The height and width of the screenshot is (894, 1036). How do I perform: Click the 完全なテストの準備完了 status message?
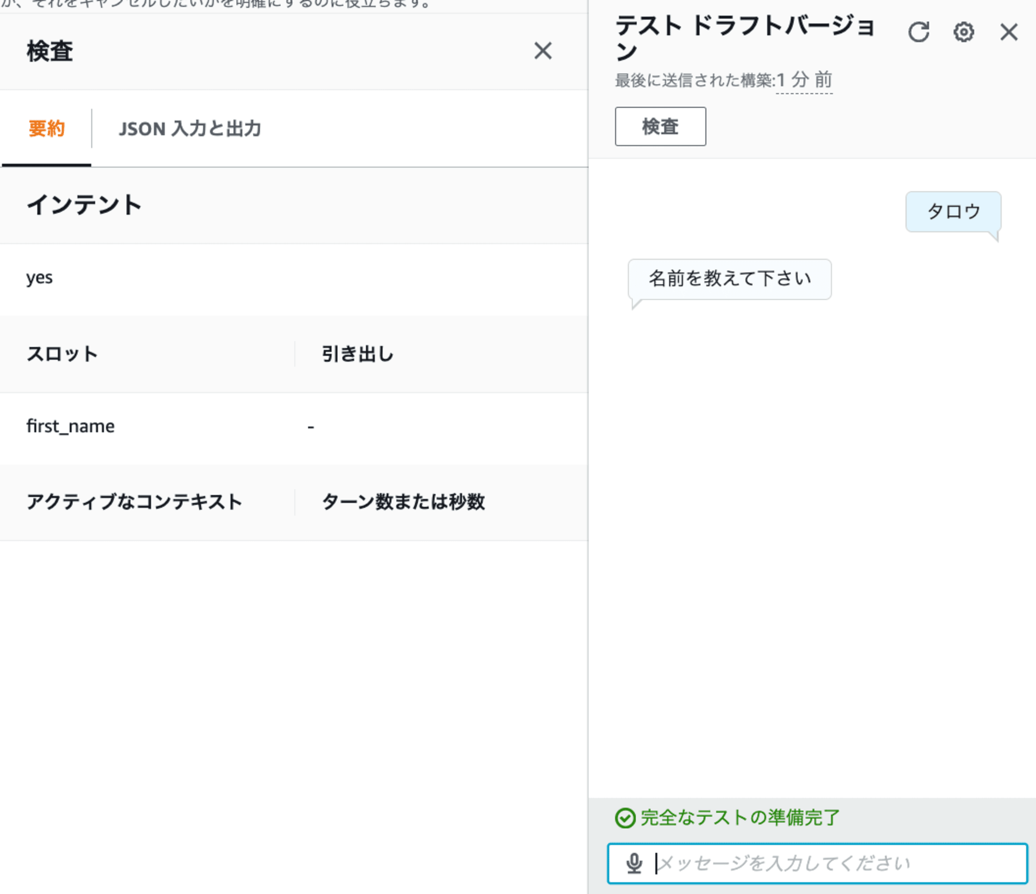point(740,817)
